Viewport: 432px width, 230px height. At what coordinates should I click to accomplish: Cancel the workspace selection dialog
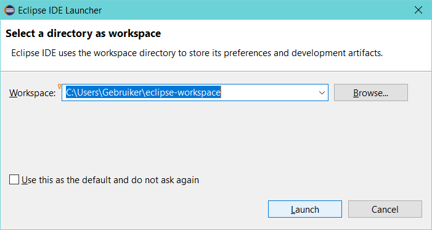[385, 209]
